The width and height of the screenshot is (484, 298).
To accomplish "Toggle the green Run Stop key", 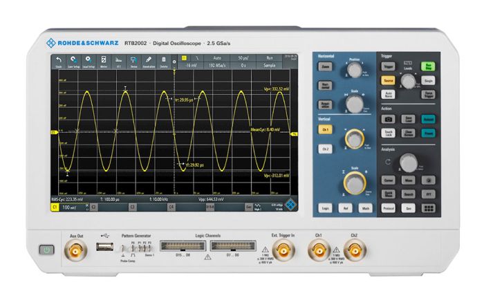I will coord(428,66).
